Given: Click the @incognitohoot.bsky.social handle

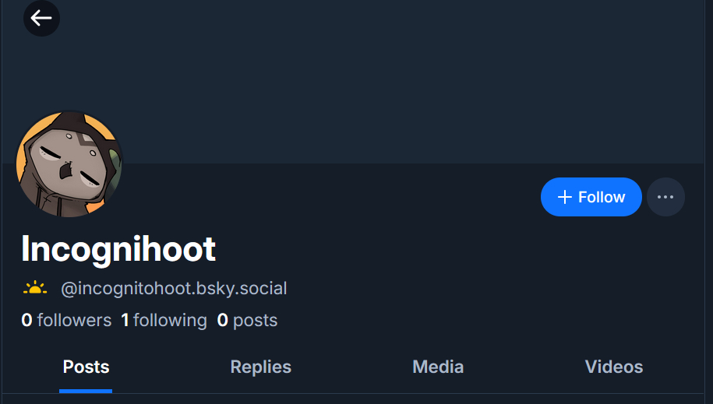Looking at the screenshot, I should 174,289.
